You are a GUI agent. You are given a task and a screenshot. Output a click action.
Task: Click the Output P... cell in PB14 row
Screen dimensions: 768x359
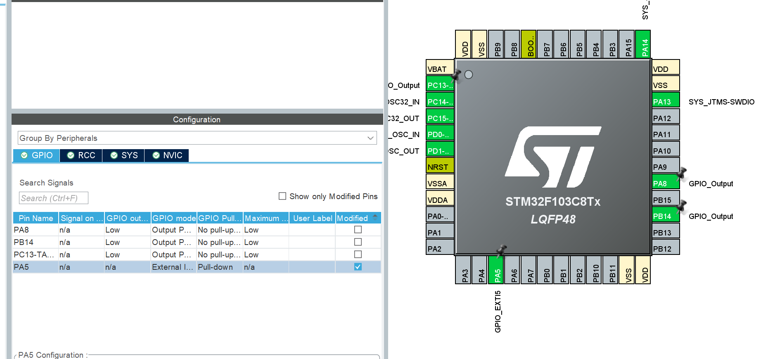tap(174, 242)
